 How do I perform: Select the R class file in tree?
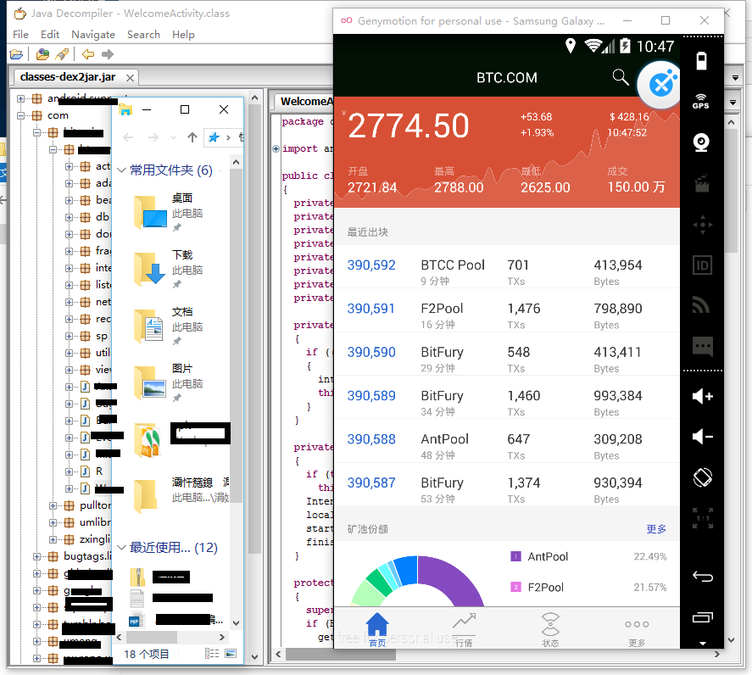click(99, 471)
